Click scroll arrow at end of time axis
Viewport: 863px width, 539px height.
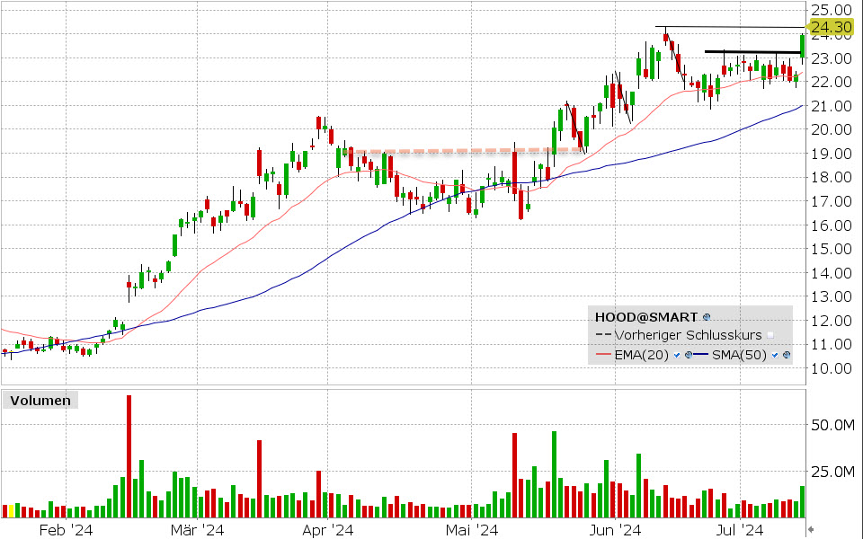[x=810, y=530]
